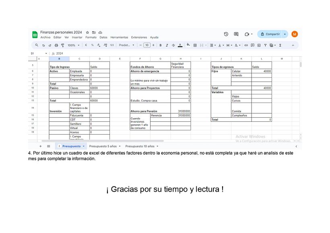Viewport: 330px width, 233px height.
Task: Apply bold formatting from the toolbar
Action: point(161,45)
